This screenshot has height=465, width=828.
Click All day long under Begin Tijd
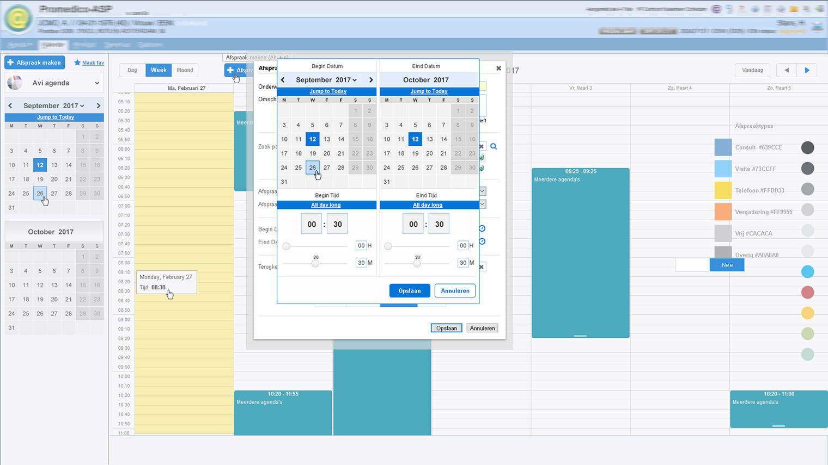tap(326, 205)
